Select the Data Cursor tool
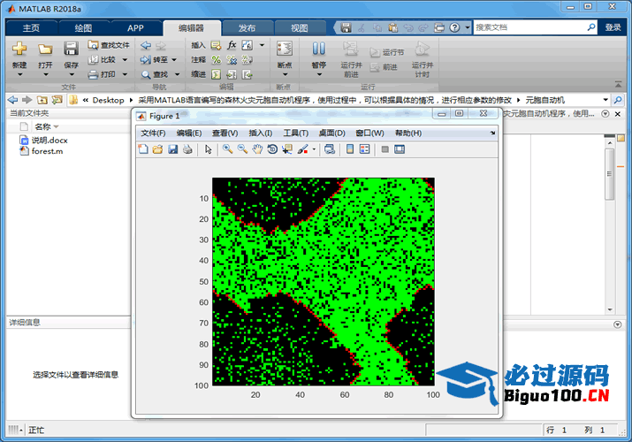This screenshot has height=442, width=632. point(287,149)
